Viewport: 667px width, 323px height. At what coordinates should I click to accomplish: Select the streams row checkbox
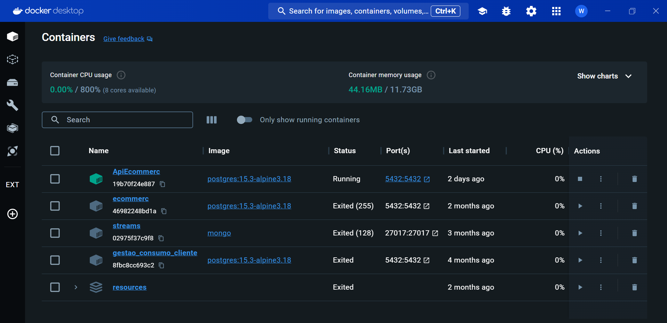[55, 233]
